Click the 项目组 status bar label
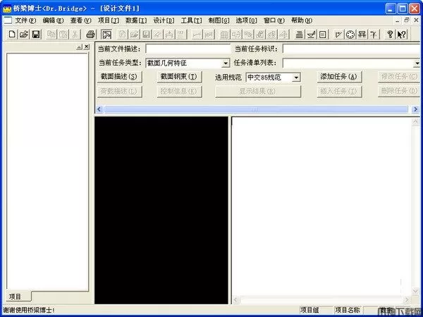Screen dimensions: 423x317 pyautogui.click(x=309, y=310)
